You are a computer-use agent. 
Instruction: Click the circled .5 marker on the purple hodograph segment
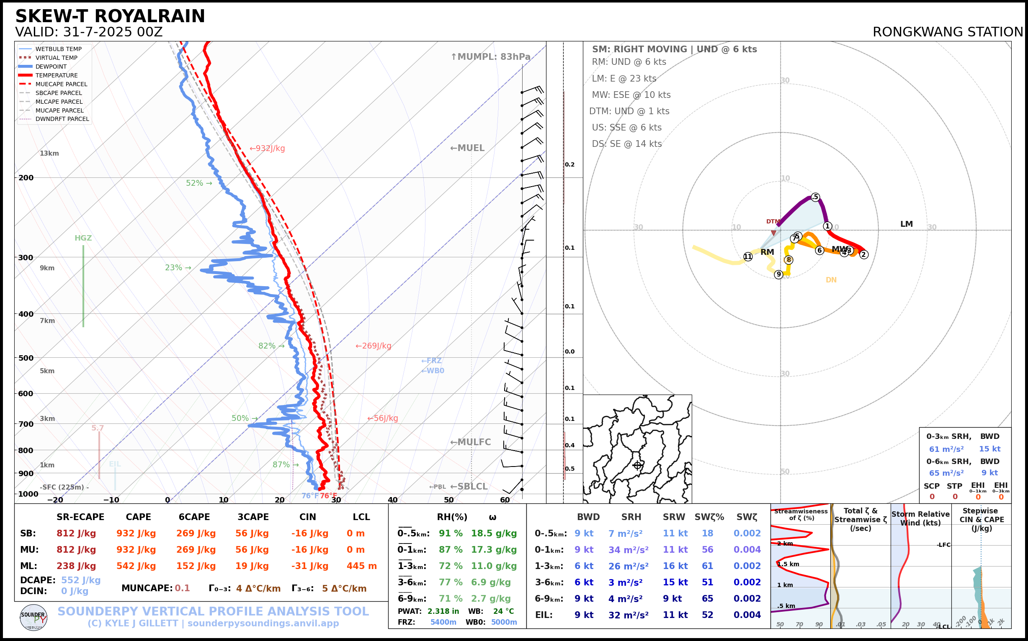pyautogui.click(x=815, y=197)
